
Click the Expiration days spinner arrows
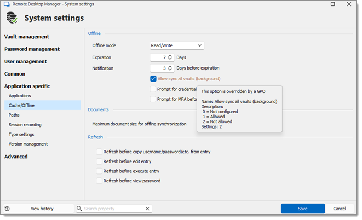coord(170,57)
